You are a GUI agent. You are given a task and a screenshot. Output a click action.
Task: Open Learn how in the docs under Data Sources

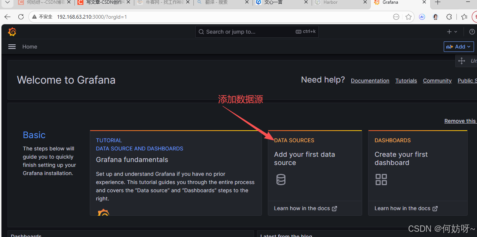tap(305, 208)
